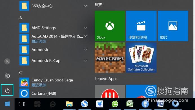Click the Cortana circle icon
Viewport: 195px width, 110px height.
(x=24, y=93)
